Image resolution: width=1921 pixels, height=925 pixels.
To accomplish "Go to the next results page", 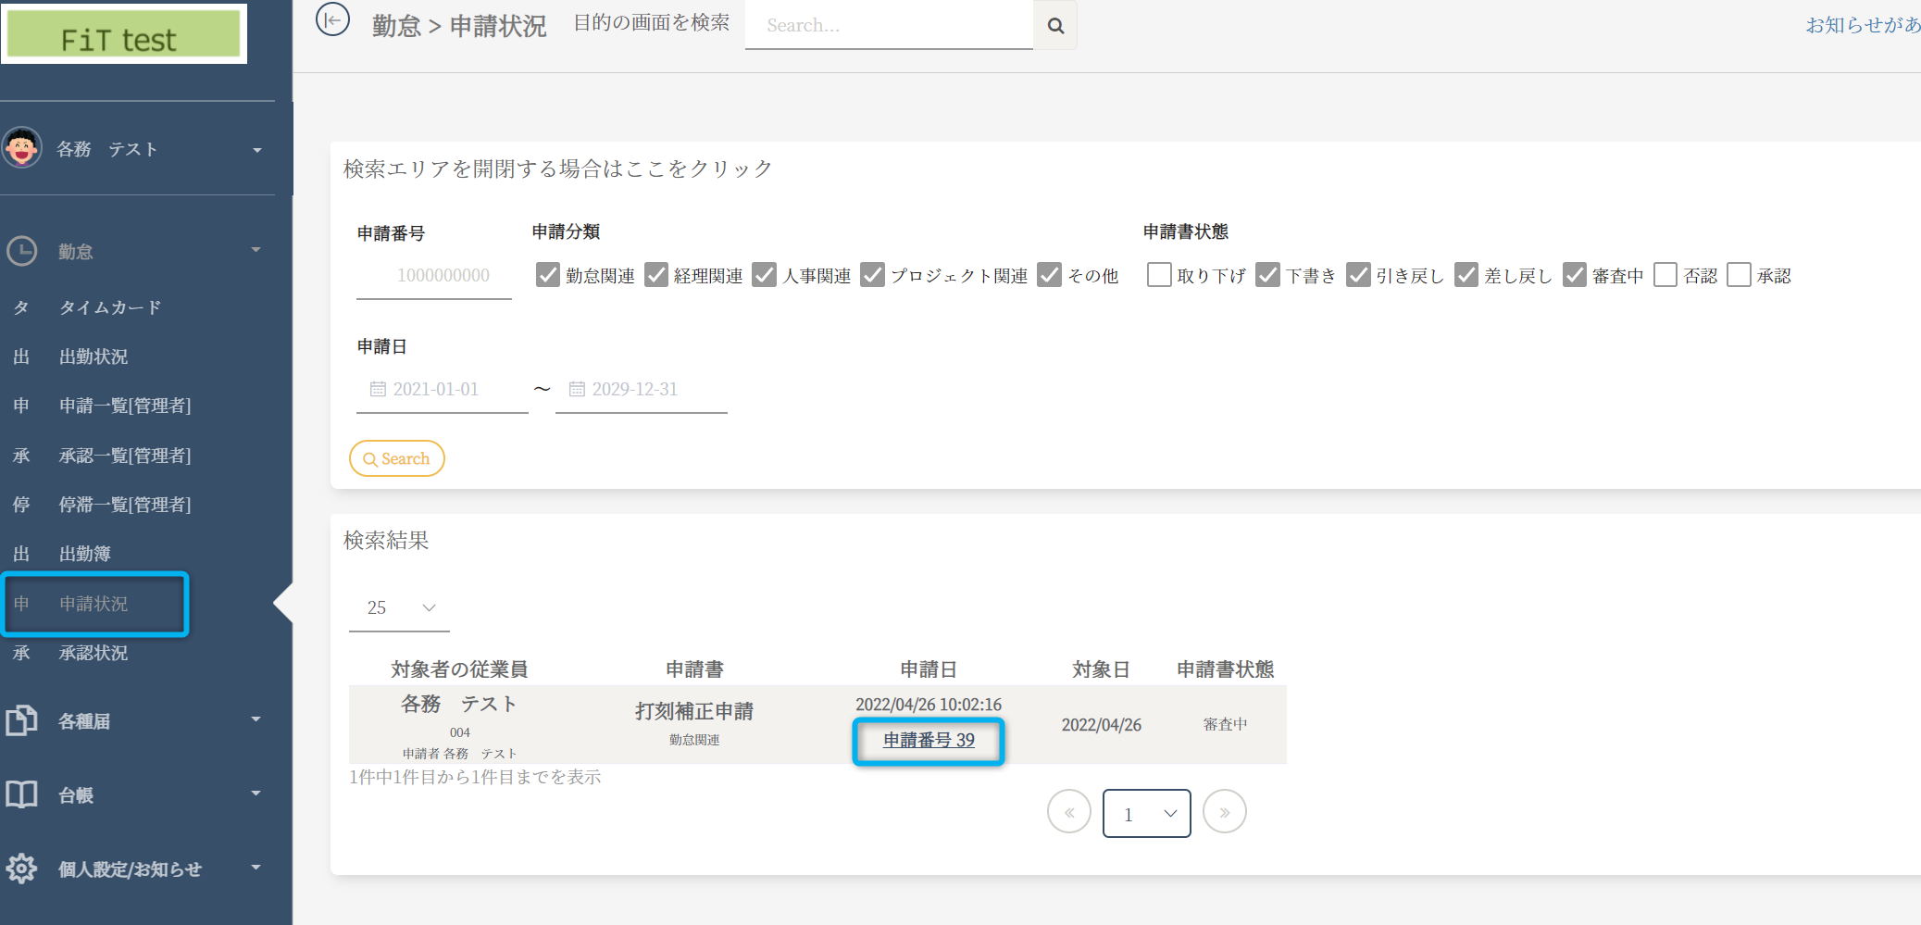I will 1224,813.
